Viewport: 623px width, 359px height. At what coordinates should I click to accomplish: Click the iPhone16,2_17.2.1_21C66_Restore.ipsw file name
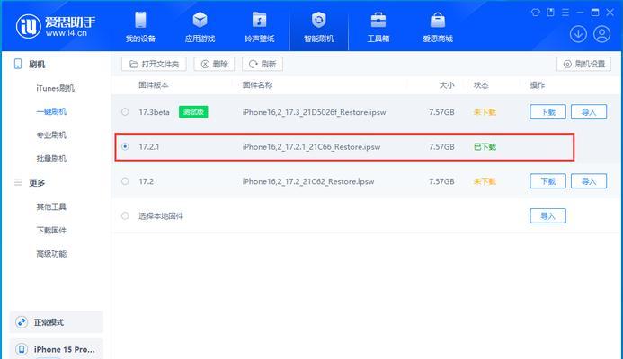coord(311,147)
